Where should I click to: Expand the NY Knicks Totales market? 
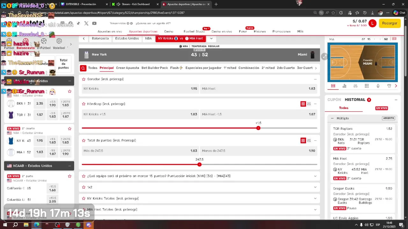point(315,198)
